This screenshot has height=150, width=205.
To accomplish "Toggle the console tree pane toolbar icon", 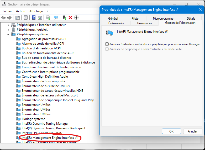I will point(18,18).
